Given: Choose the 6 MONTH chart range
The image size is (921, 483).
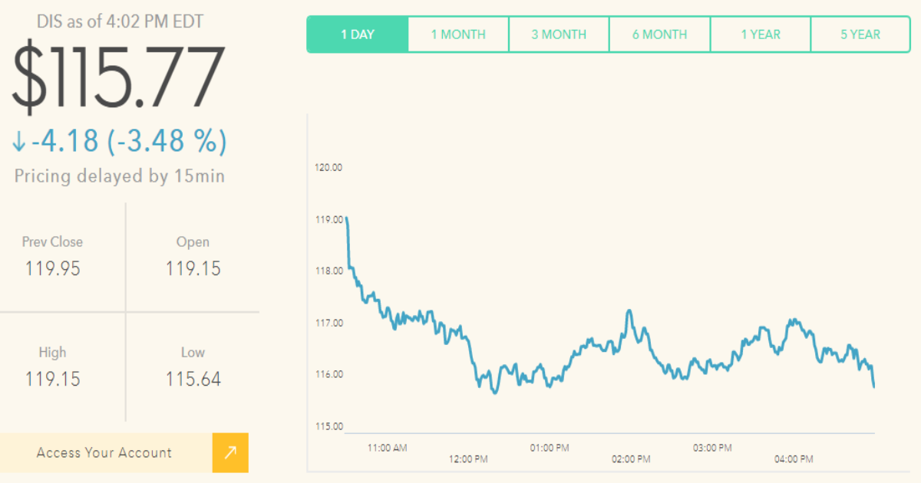Looking at the screenshot, I should (x=660, y=34).
